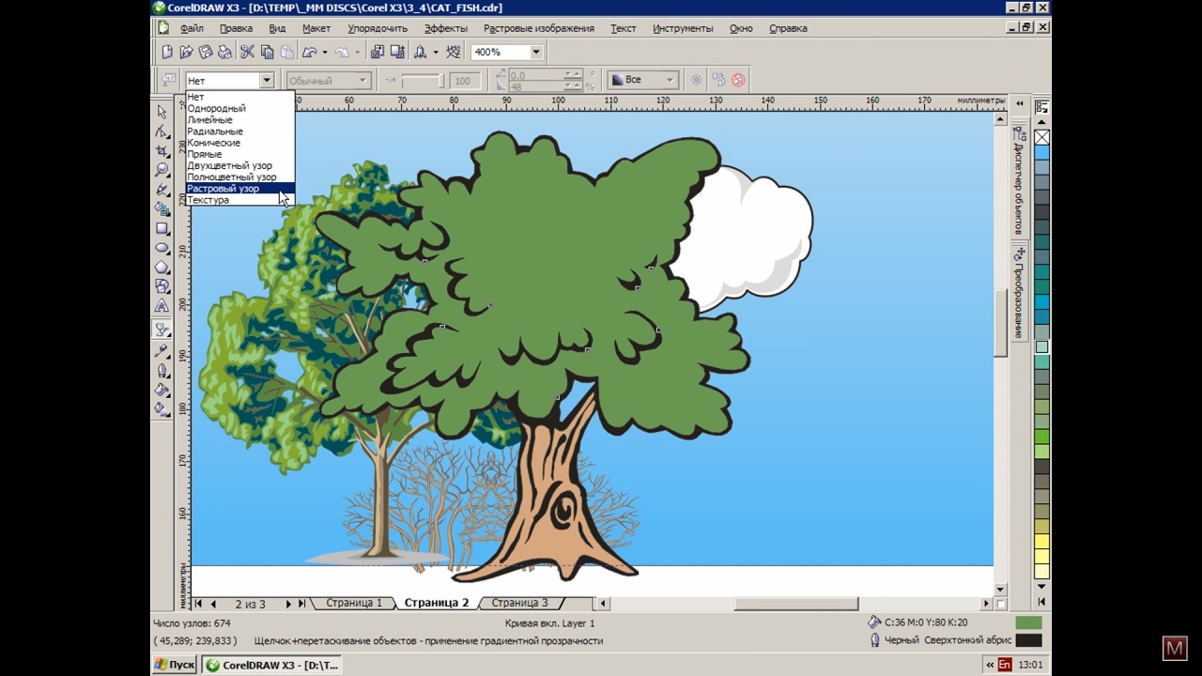Click the horizontal scrollbar thumb

(795, 604)
